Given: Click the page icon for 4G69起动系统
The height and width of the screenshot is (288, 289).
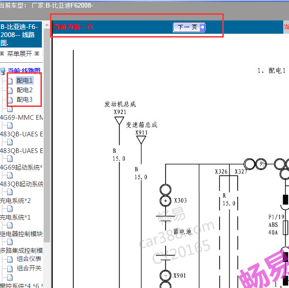Looking at the screenshot, I should coord(10,159).
